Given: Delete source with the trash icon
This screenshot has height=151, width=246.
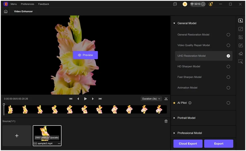Looking at the screenshot, I should pyautogui.click(x=166, y=121).
